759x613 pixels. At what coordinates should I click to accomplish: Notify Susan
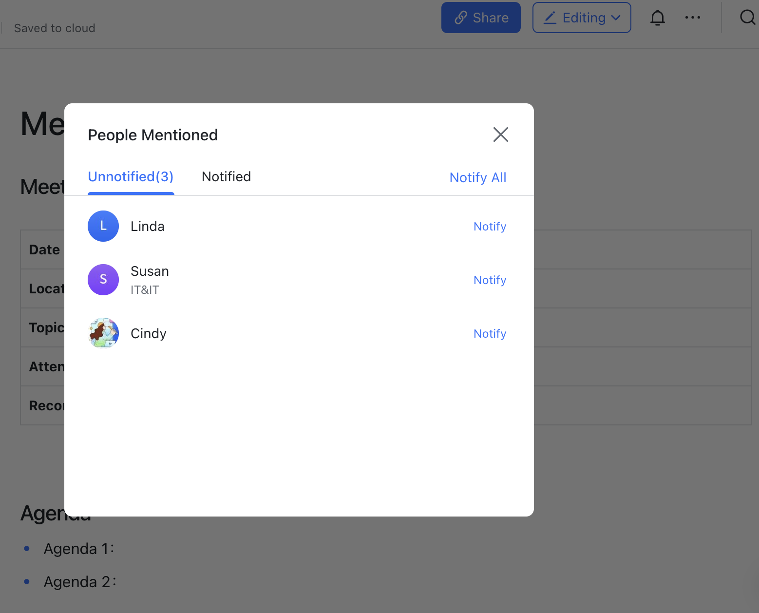(x=490, y=280)
